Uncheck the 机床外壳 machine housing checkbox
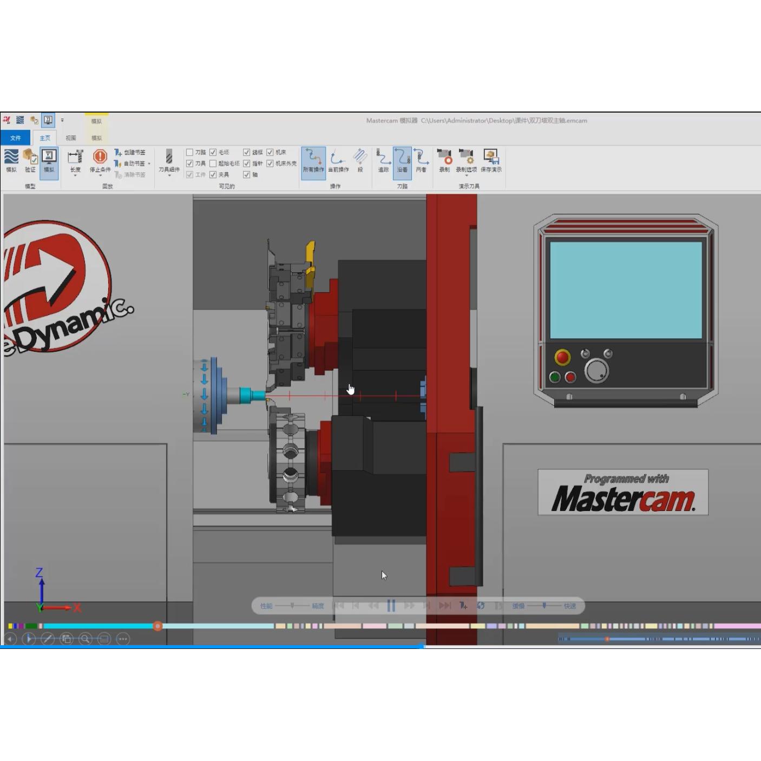Viewport: 761px width, 761px height. tap(270, 163)
